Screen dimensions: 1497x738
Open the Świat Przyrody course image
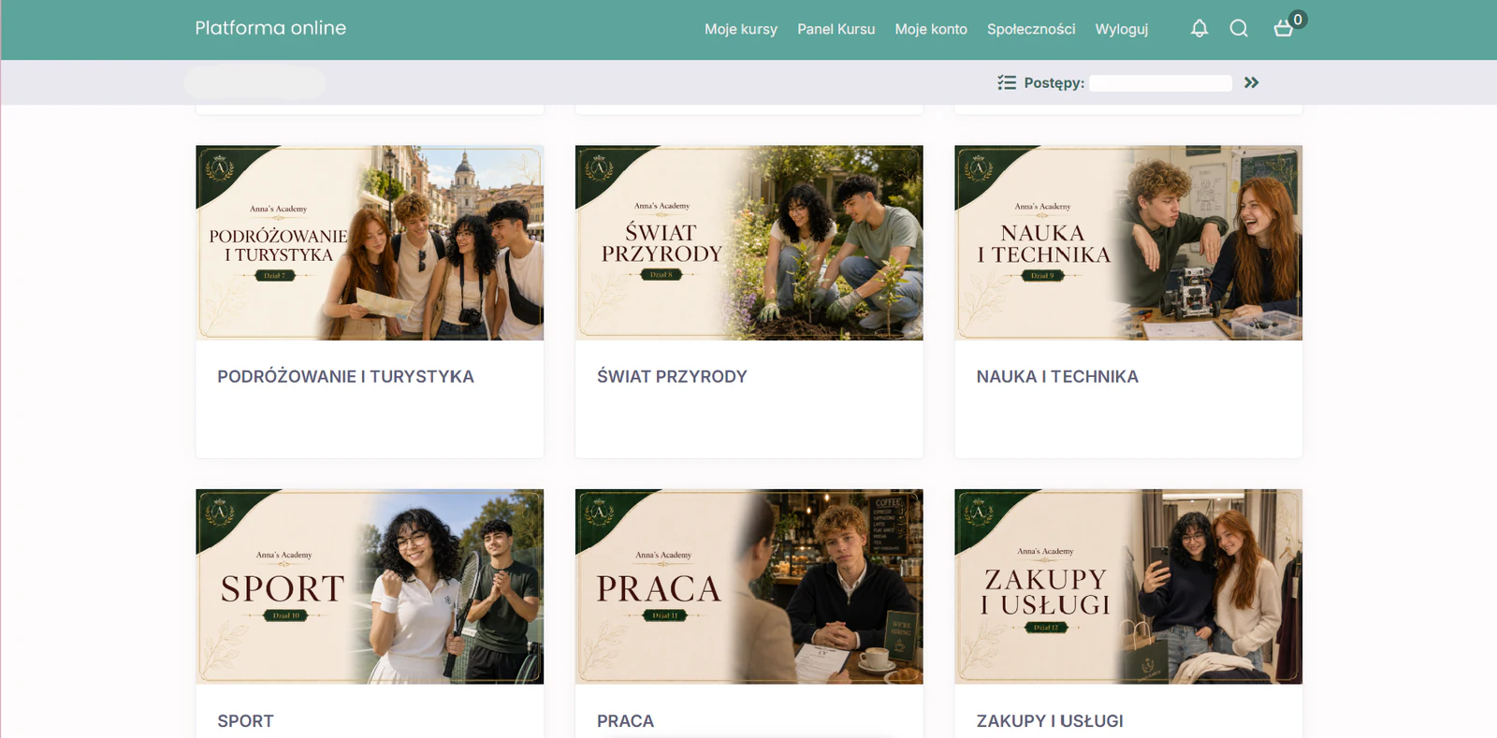click(x=749, y=242)
